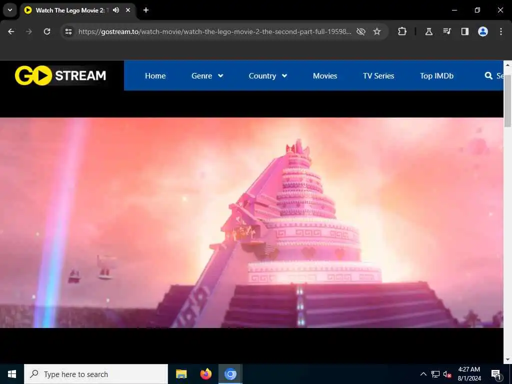Image resolution: width=512 pixels, height=384 pixels.
Task: Open the TV Series section
Action: click(378, 76)
